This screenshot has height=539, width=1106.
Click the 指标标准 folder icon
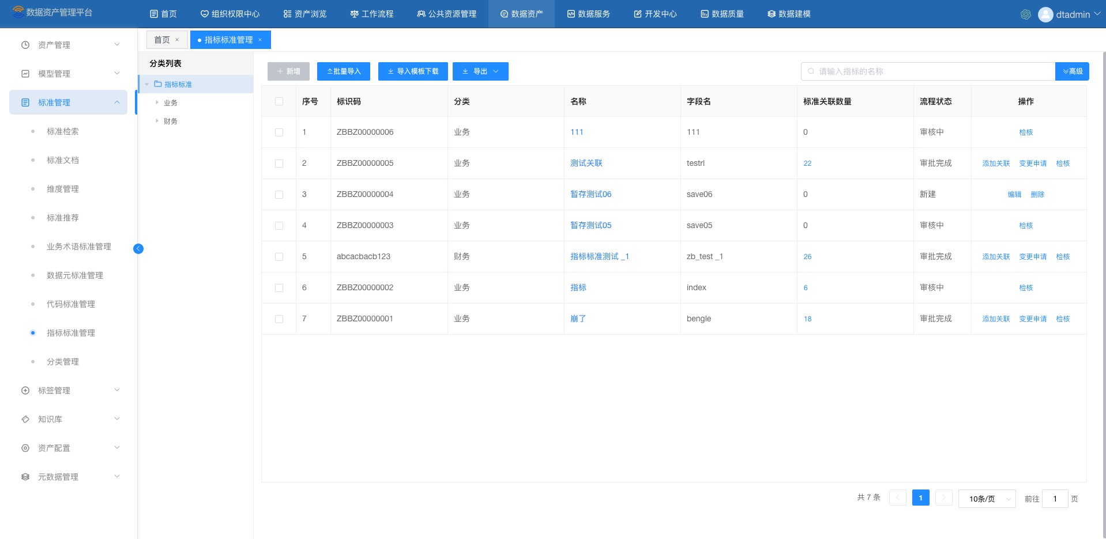click(158, 84)
